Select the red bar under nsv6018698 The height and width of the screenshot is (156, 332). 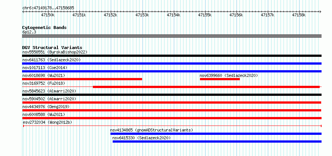(x=82, y=79)
